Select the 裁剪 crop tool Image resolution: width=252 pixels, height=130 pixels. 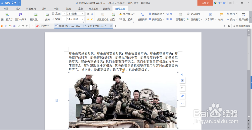(x=47, y=17)
